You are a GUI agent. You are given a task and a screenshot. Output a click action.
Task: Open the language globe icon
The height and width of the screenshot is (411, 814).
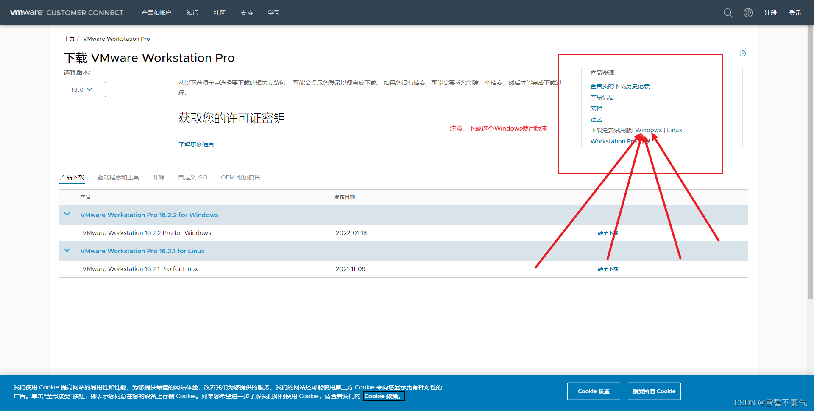pos(748,13)
